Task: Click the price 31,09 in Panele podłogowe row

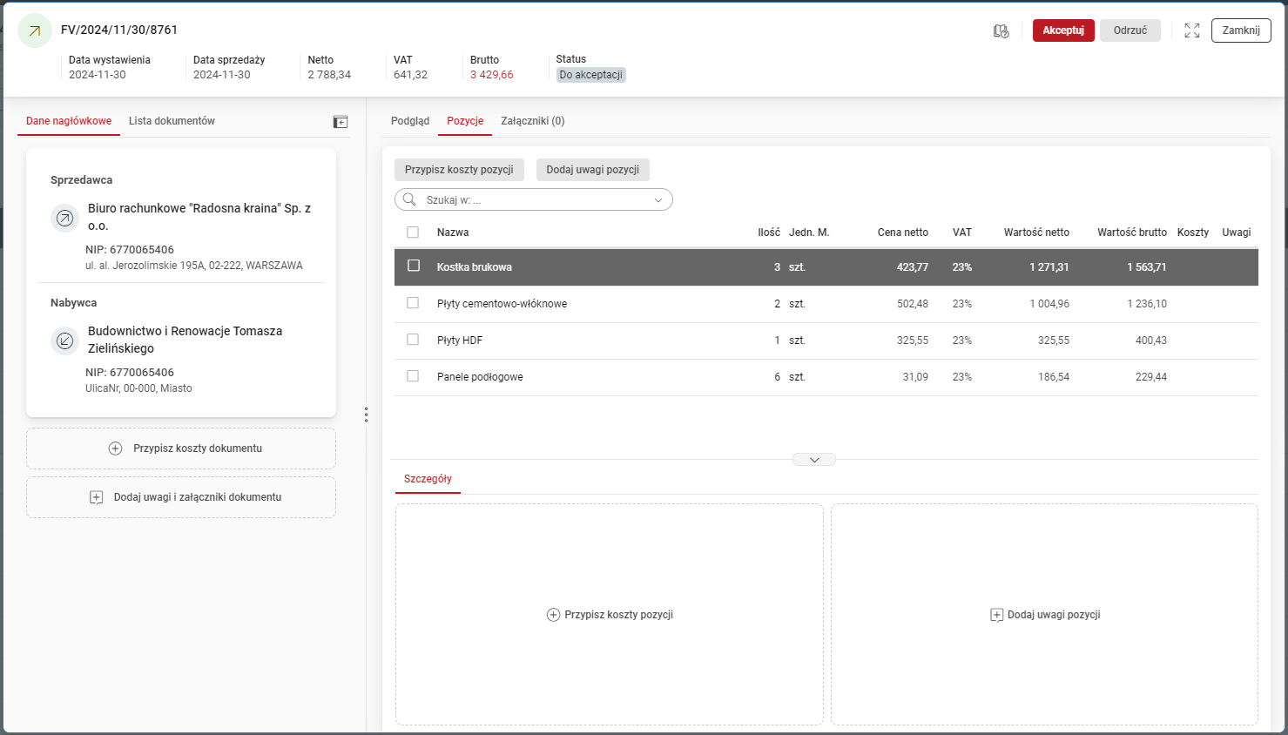Action: coord(915,377)
